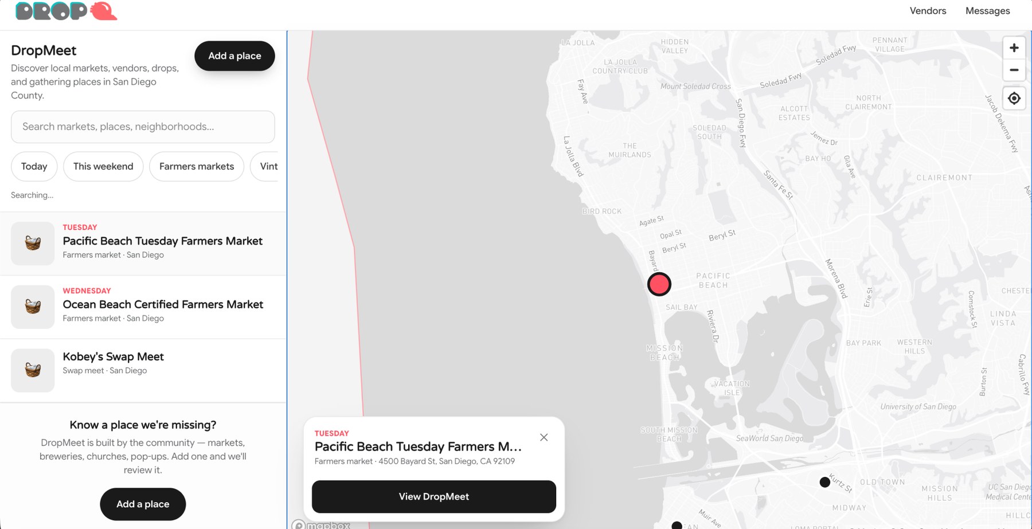Viewport: 1032px width, 529px height.
Task: Open the Vendors page
Action: pyautogui.click(x=928, y=11)
